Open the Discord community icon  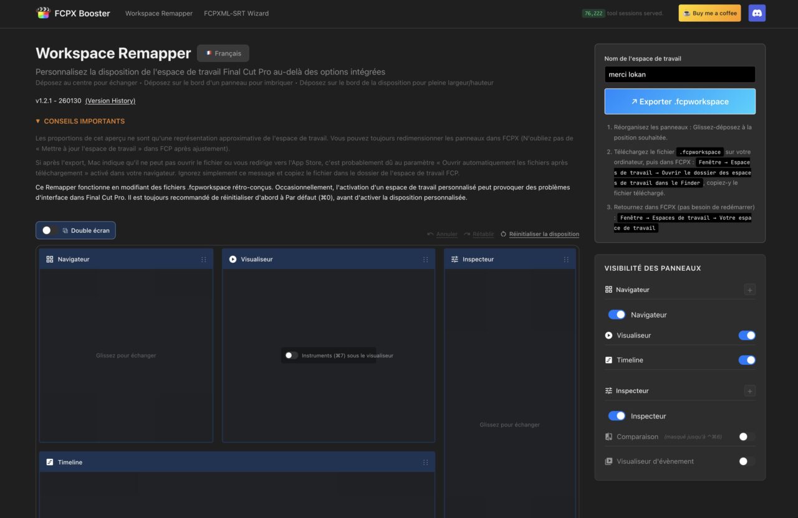pos(756,12)
